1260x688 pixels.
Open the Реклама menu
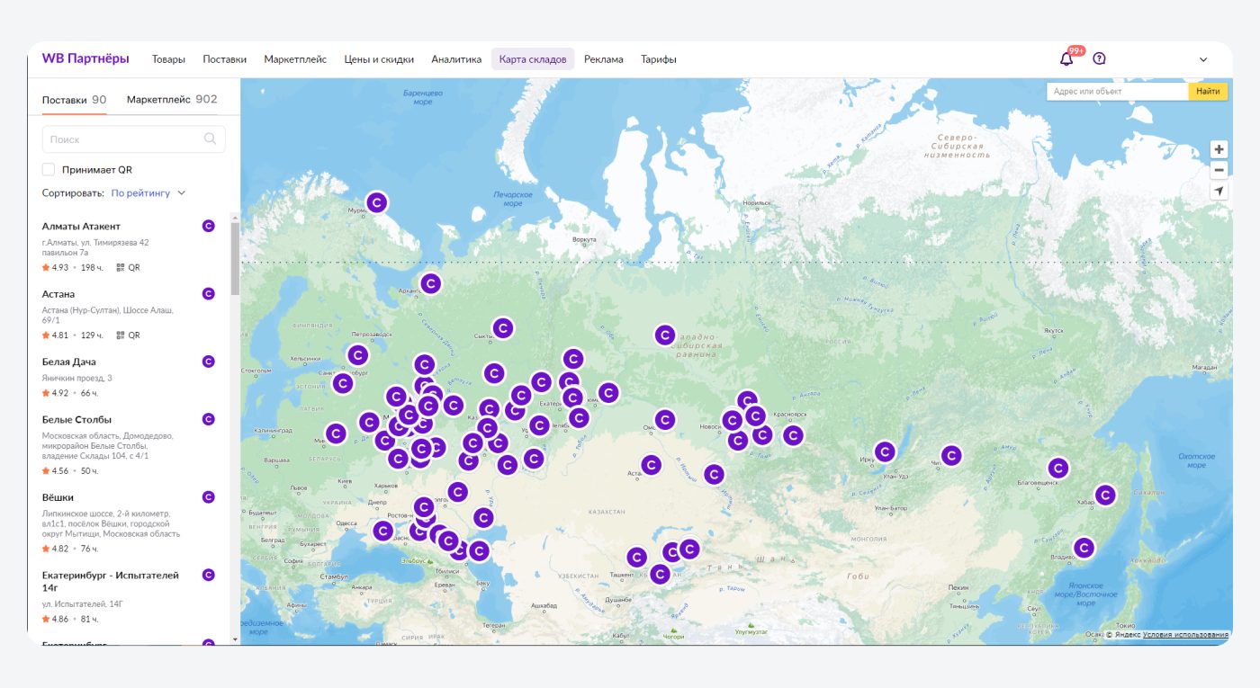pos(603,59)
